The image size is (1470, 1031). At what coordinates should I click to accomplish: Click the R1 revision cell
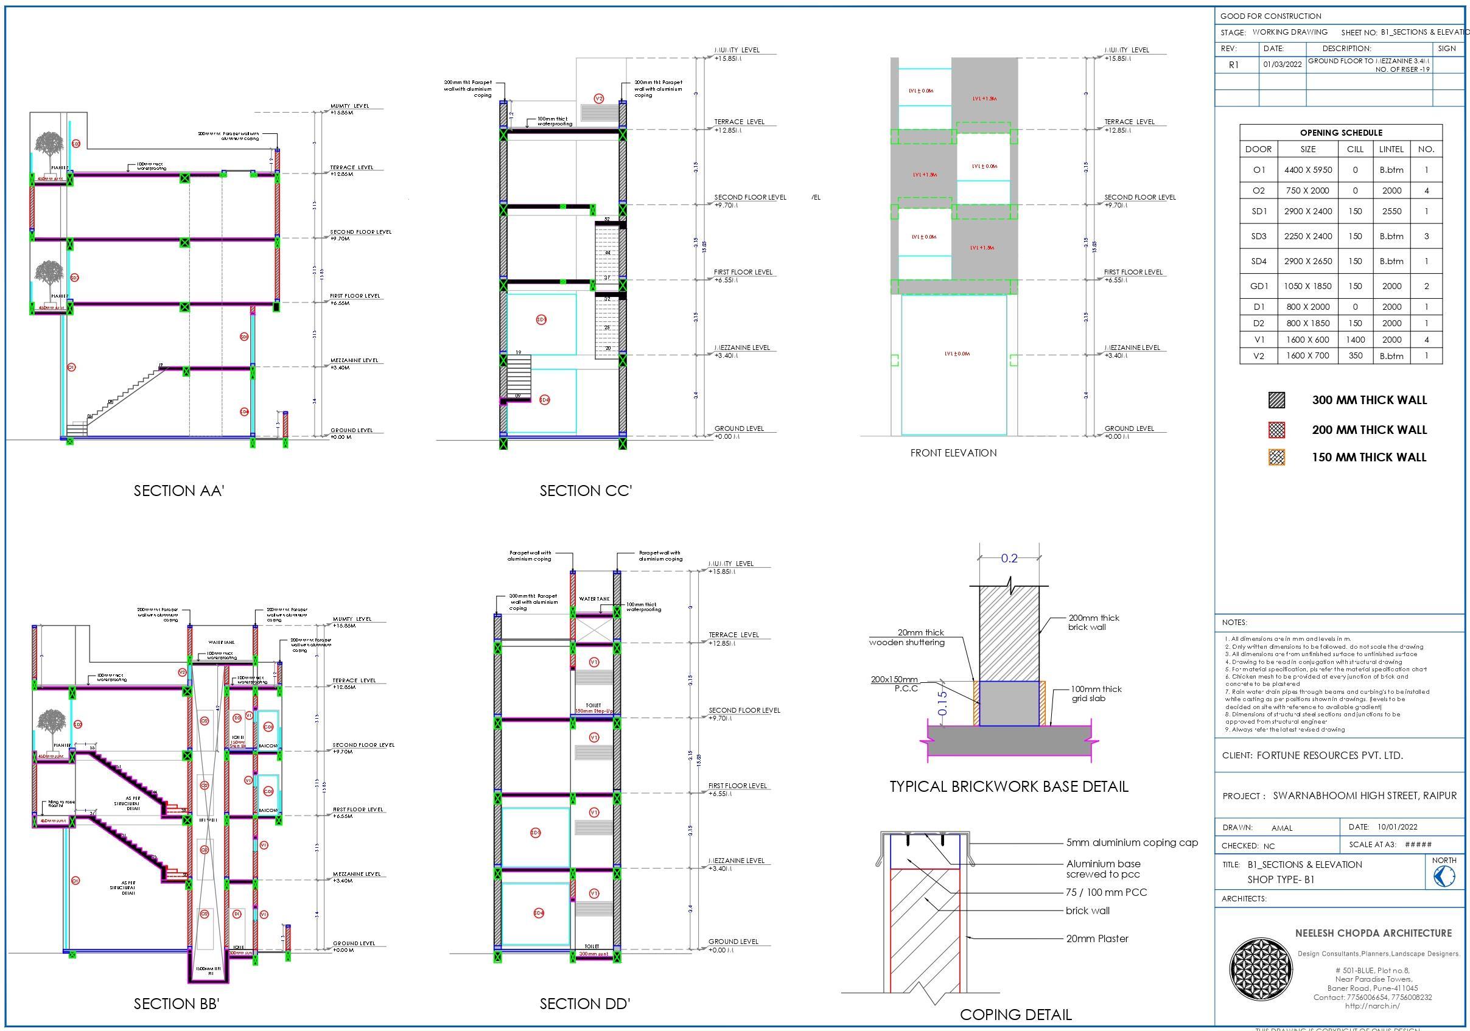click(1234, 65)
